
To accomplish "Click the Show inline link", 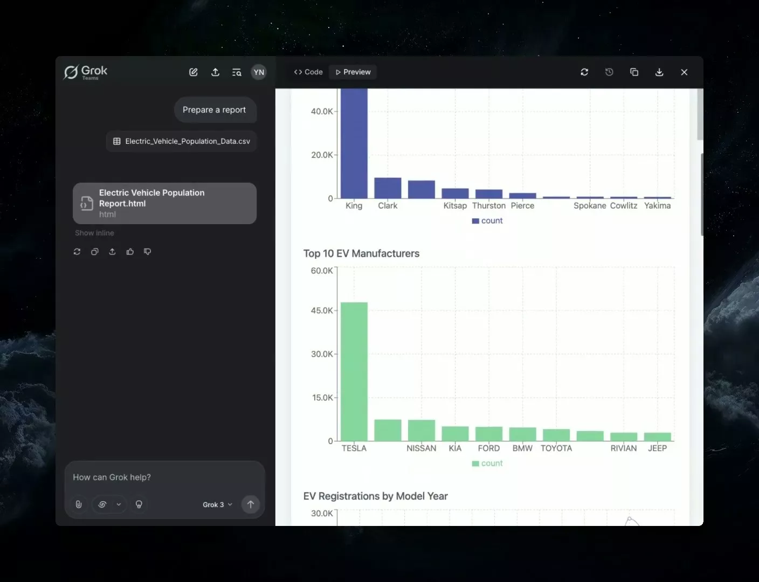I will (94, 233).
